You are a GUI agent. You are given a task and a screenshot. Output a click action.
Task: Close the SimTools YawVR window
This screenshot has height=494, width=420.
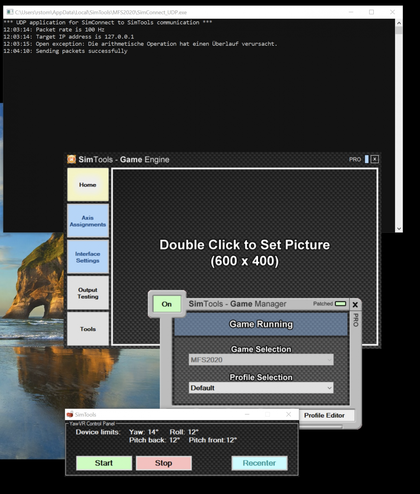[289, 414]
